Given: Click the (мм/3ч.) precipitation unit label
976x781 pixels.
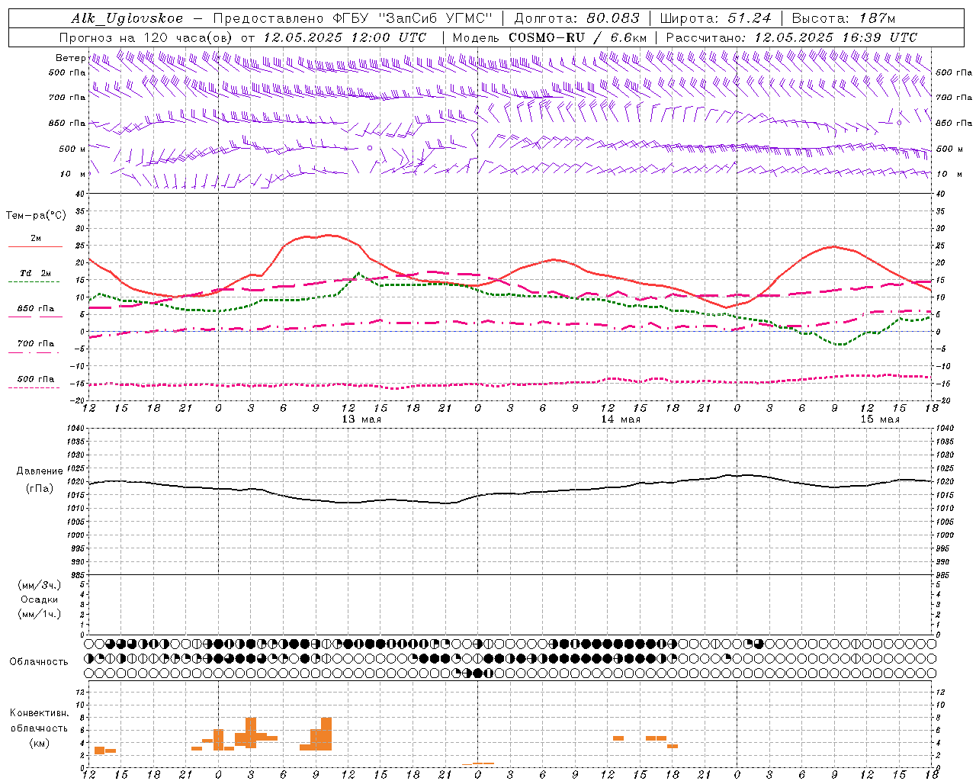Looking at the screenshot, I should [x=39, y=585].
